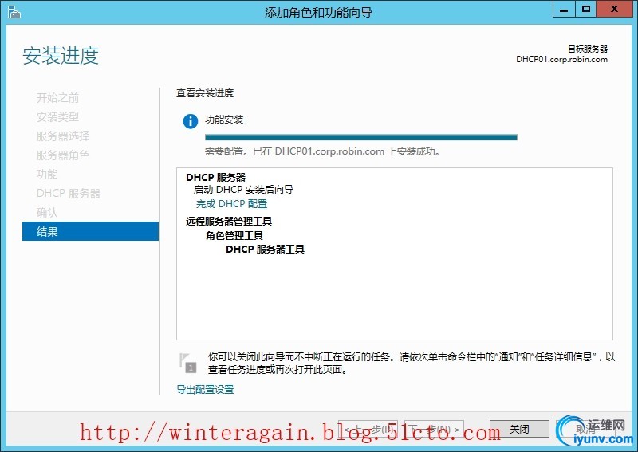Click the 角色管理工具 entry
The image size is (638, 452).
(234, 235)
